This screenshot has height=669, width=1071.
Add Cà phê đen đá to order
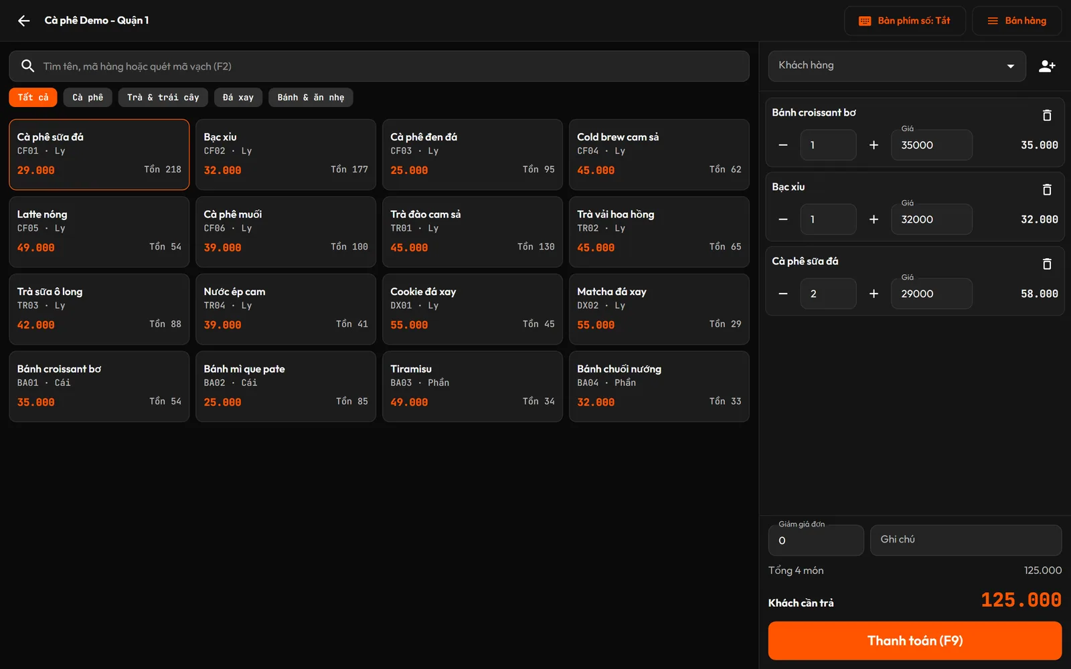pos(473,155)
